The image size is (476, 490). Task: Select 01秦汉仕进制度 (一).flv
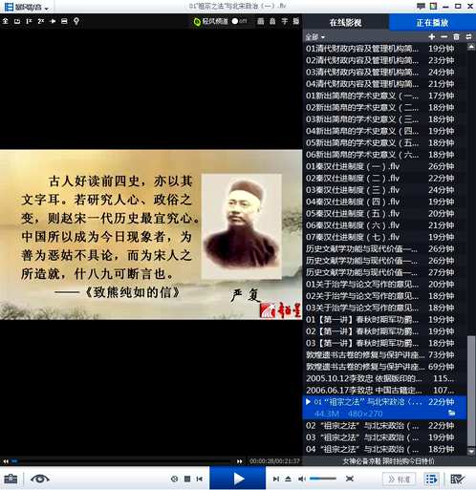384,166
